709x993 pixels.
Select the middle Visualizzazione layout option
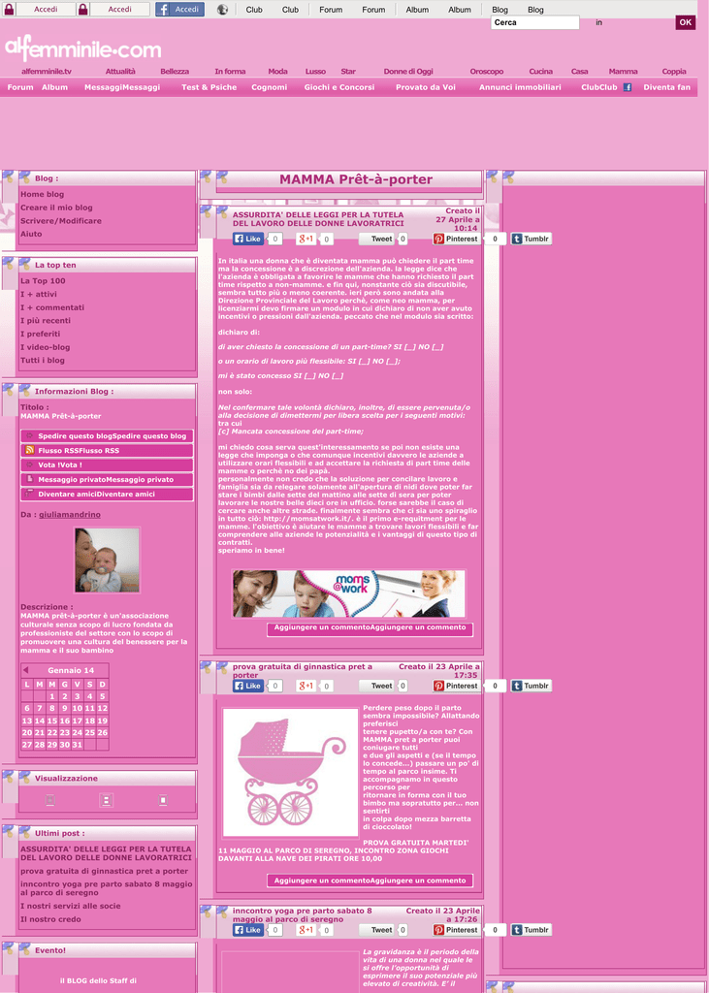pyautogui.click(x=107, y=800)
